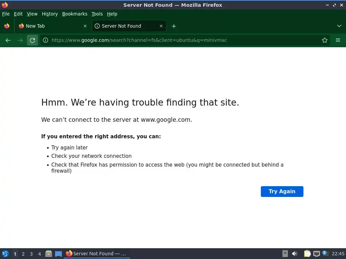Expand the list all tabs chevron
The image size is (346, 259).
[339, 26]
